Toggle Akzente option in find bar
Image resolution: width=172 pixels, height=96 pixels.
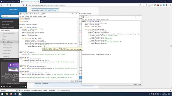[45, 90]
